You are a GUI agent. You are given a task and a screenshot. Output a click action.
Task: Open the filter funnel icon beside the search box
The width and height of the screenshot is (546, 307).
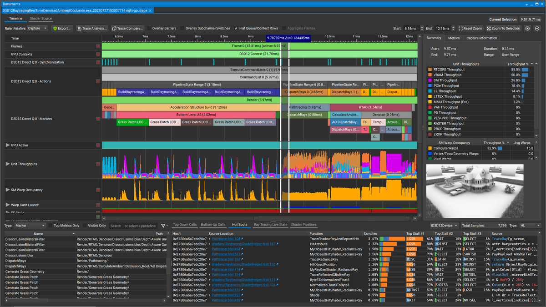163,225
